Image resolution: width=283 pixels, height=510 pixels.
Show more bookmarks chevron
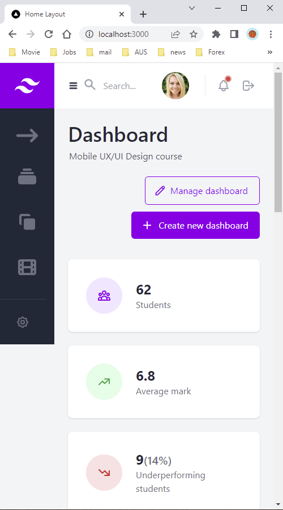pyautogui.click(x=269, y=52)
